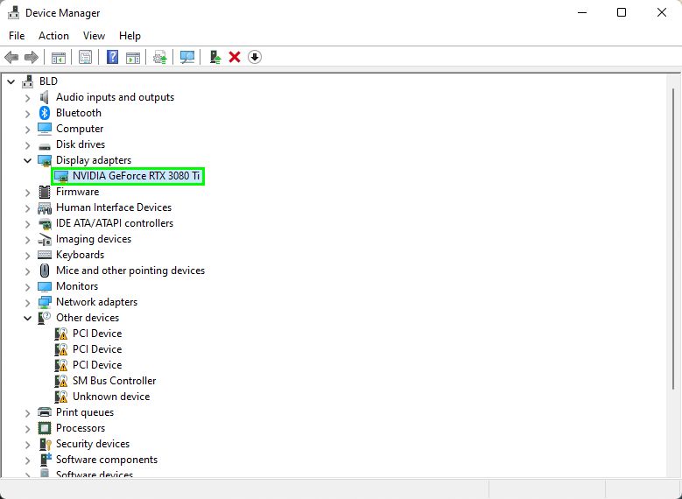Open the View menu

click(94, 36)
